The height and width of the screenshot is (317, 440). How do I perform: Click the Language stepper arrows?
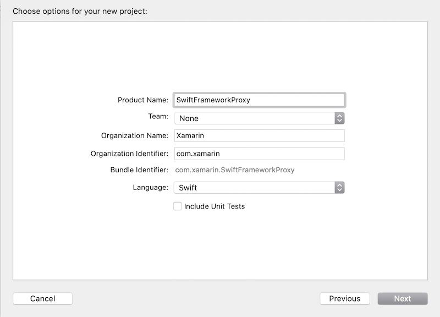click(x=340, y=188)
